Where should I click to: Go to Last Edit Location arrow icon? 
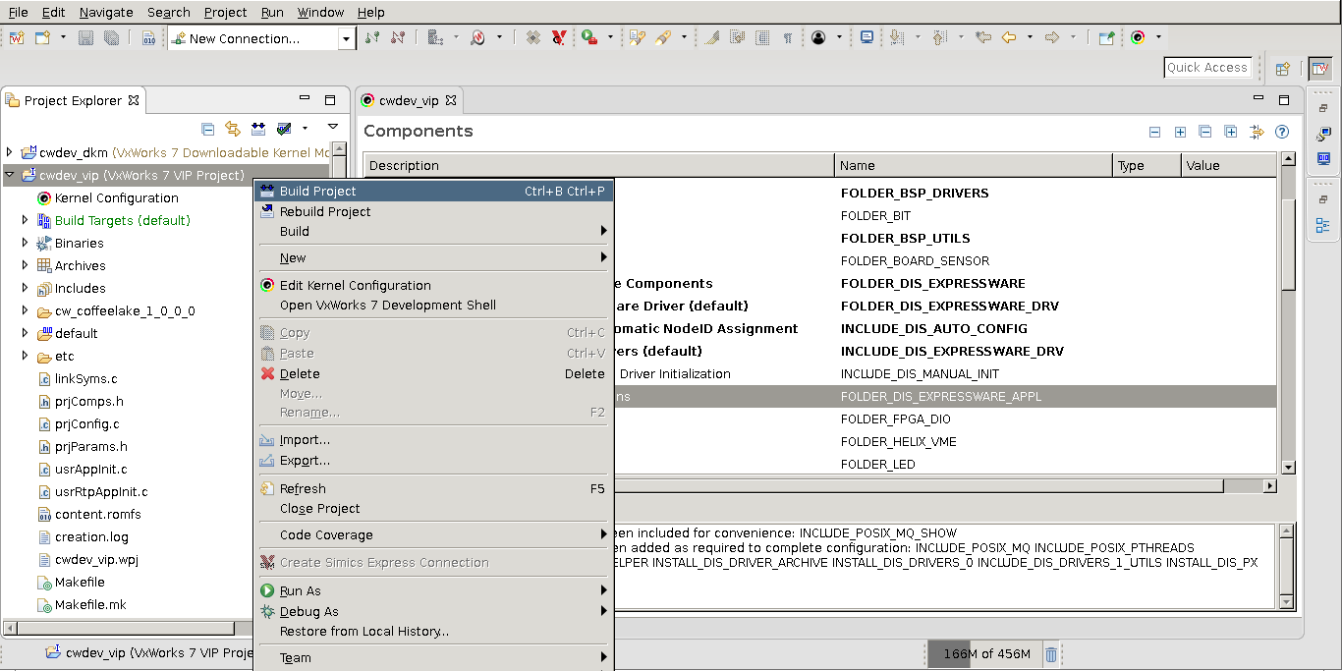click(982, 38)
